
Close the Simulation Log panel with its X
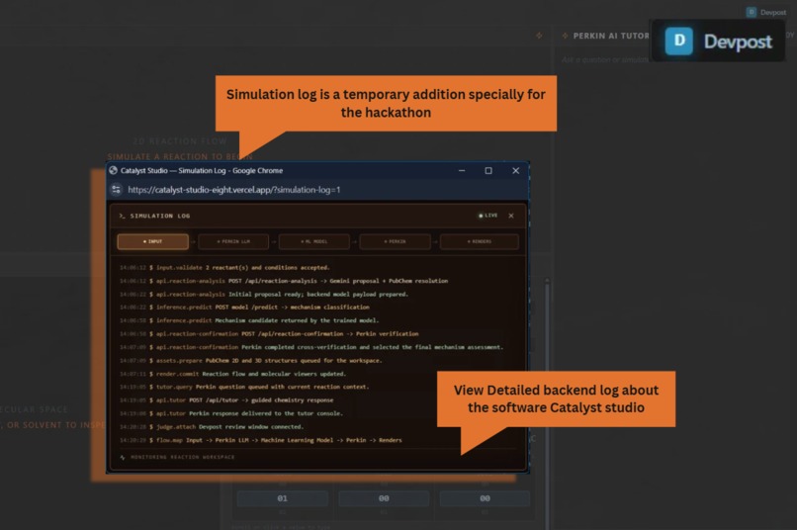511,216
